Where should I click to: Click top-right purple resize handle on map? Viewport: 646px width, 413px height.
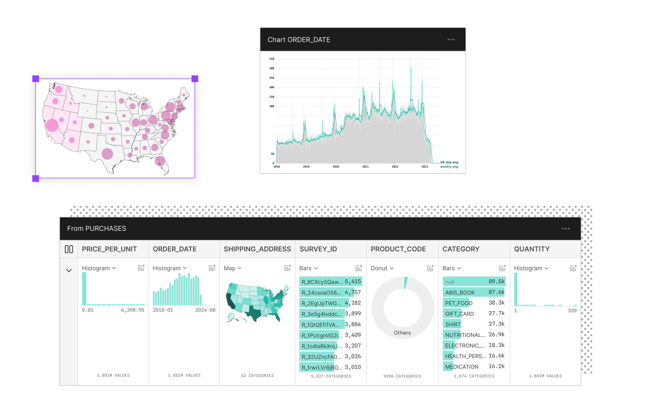(x=195, y=79)
